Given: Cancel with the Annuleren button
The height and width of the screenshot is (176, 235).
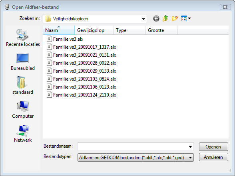Looking at the screenshot, I should 213,157.
